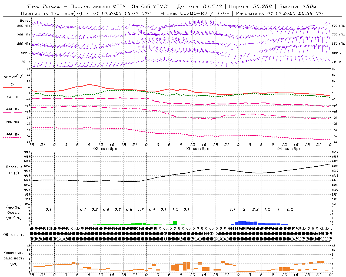Click the model name COSMO-RU / 6.6км
Image resolution: width=346 pixels, height=277 pixels.
click(x=205, y=13)
